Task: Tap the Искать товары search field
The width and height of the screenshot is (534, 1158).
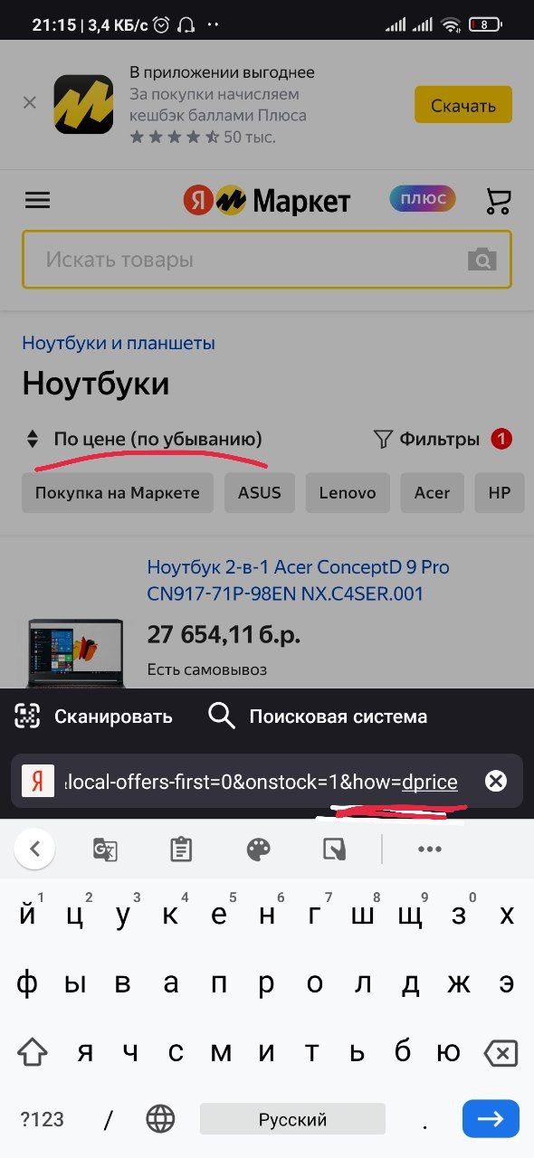Action: (x=267, y=260)
